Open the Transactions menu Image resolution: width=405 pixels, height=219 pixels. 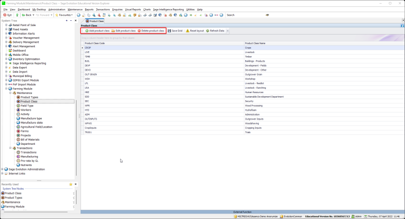103,9
